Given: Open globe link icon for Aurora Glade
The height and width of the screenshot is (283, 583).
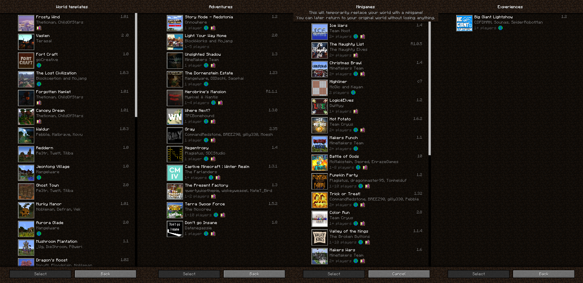Looking at the screenshot, I should [x=39, y=234].
